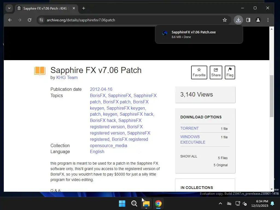Screen dimensions: 280x210
Task: Click the 3,140 Views text
Action: tap(197, 94)
